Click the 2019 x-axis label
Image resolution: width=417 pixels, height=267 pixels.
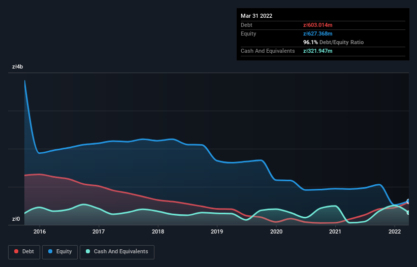[x=217, y=231]
